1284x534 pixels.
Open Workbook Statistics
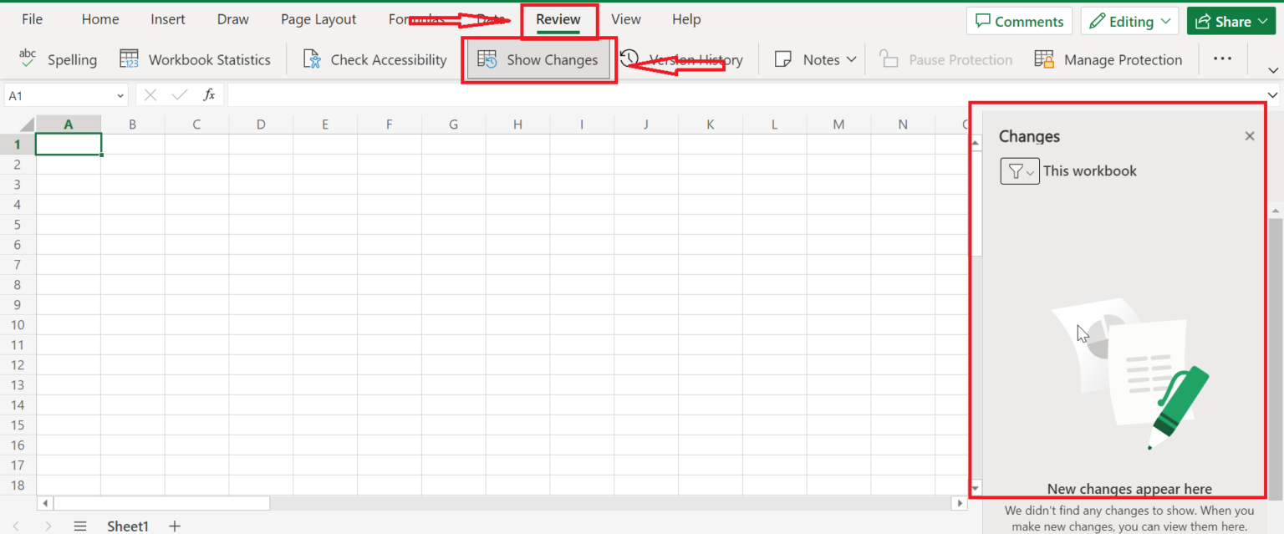coord(196,59)
